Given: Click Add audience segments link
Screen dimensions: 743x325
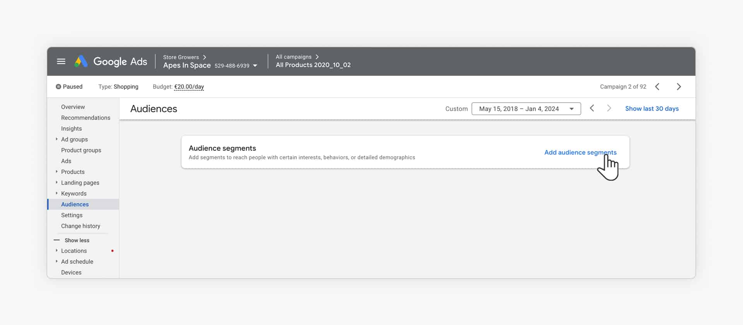Looking at the screenshot, I should (x=580, y=152).
